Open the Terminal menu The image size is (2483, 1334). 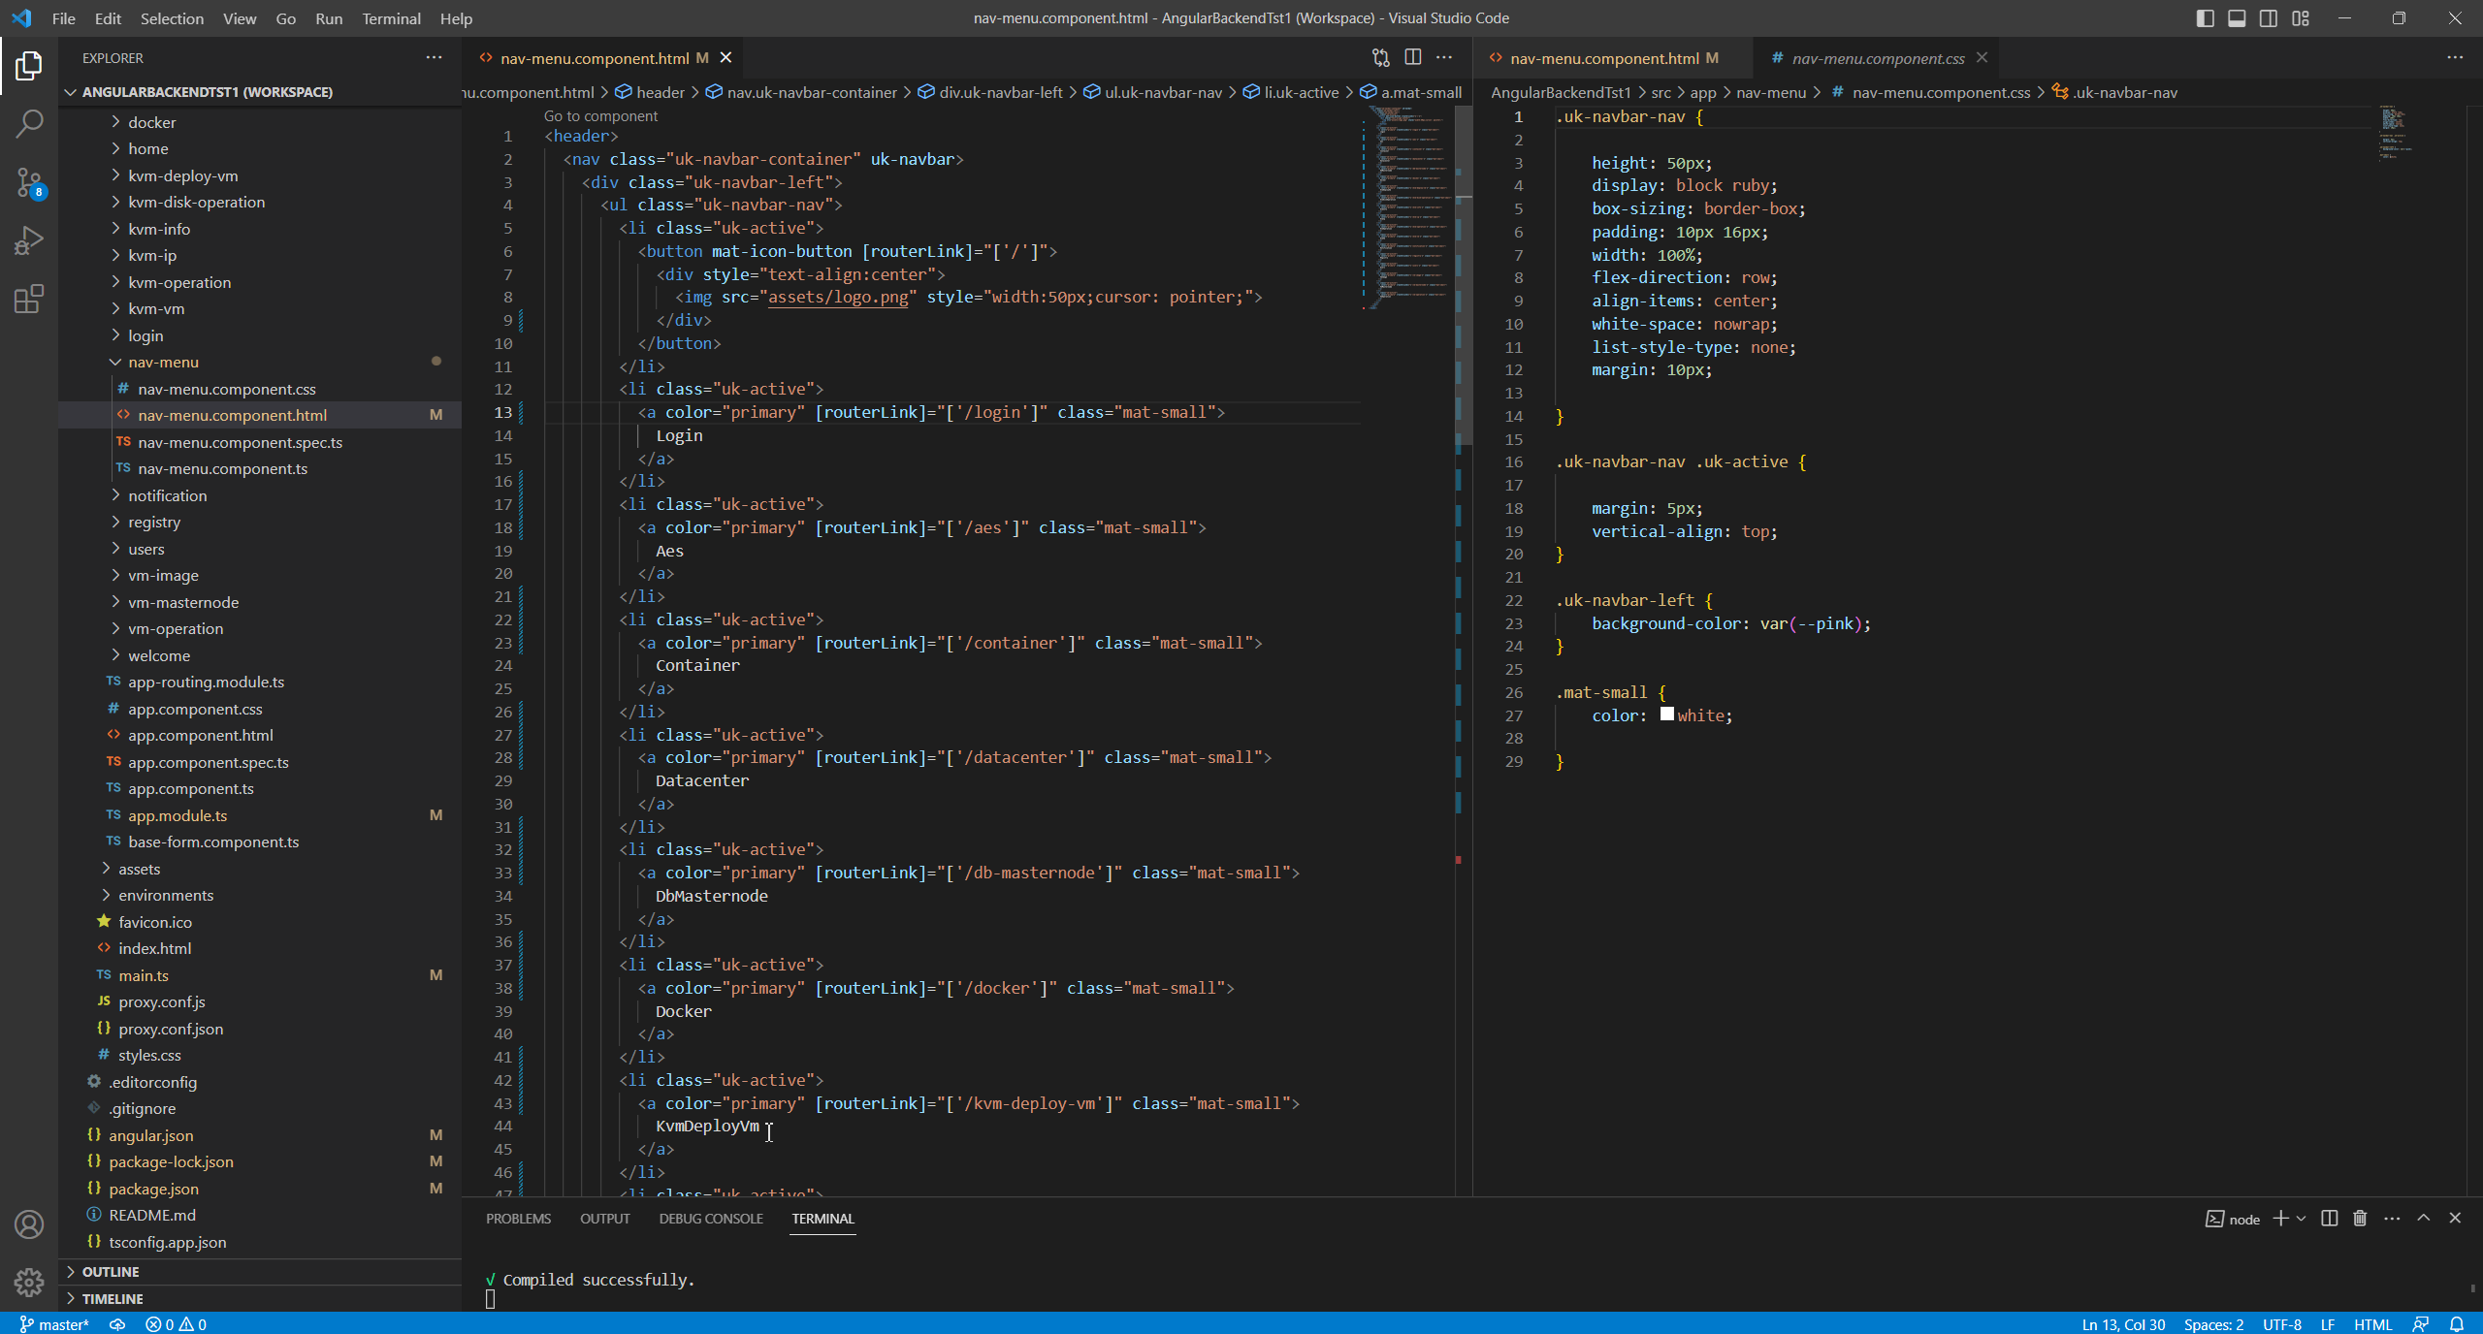[x=391, y=18]
